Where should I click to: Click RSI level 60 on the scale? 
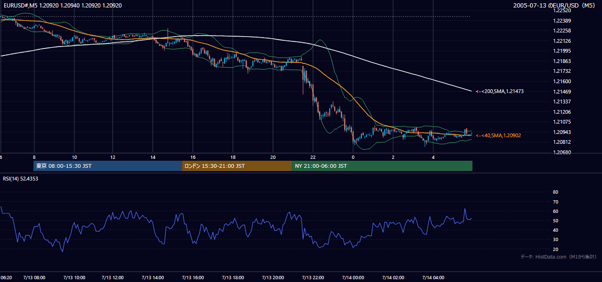(555, 211)
